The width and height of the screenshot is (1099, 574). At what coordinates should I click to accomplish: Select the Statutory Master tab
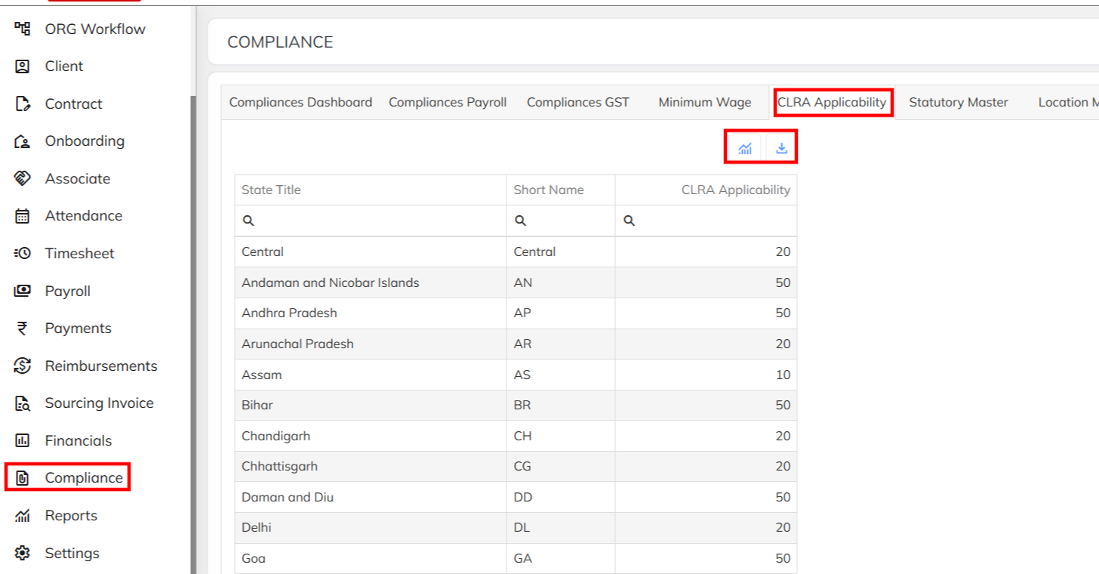pyautogui.click(x=958, y=102)
